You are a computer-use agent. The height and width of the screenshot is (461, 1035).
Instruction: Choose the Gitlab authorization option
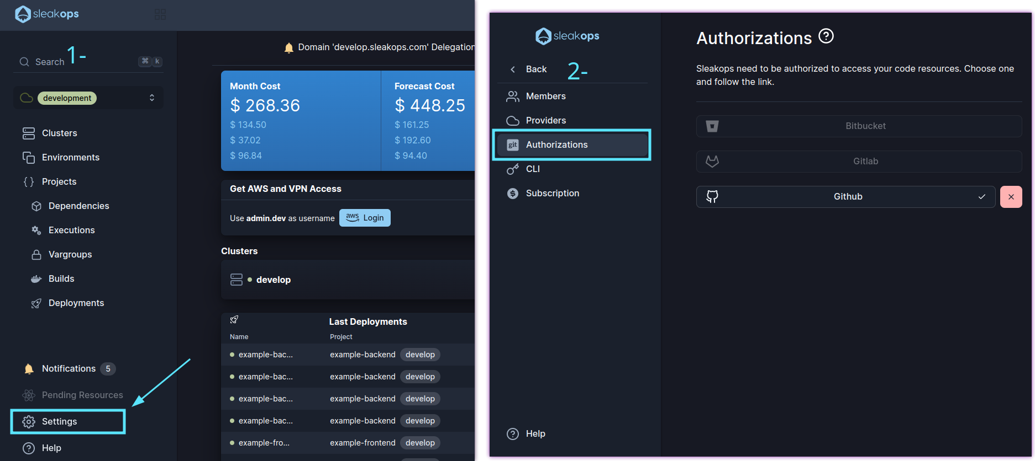tap(859, 162)
